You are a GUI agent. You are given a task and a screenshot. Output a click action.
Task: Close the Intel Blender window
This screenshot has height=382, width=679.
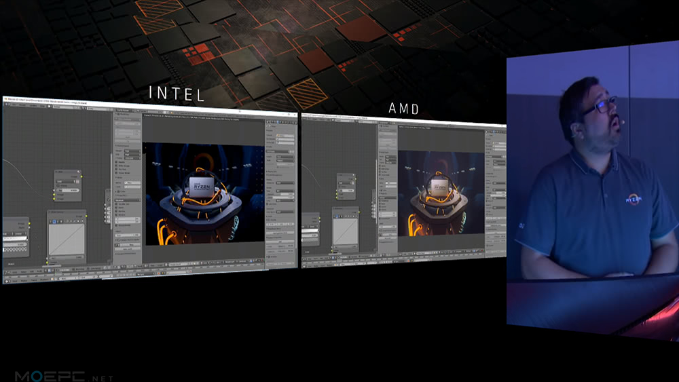click(x=294, y=115)
